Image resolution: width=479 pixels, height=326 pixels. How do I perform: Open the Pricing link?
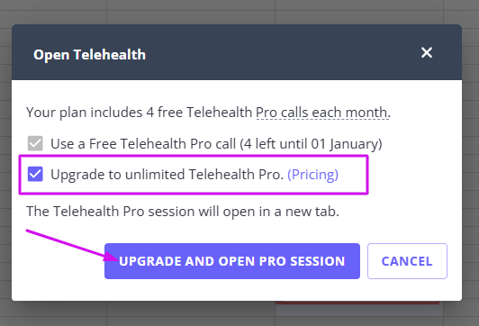click(312, 175)
